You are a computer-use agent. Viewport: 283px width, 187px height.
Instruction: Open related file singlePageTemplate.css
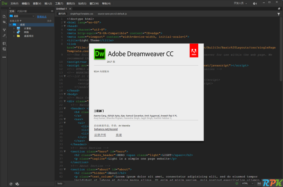tap(82, 14)
